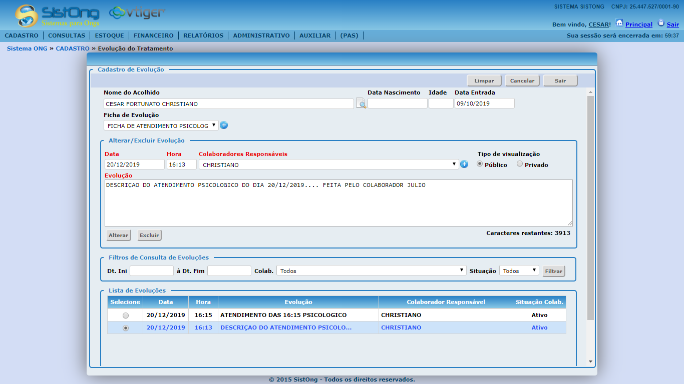The width and height of the screenshot is (684, 384).
Task: Click the Sair button in the form
Action: pyautogui.click(x=560, y=80)
